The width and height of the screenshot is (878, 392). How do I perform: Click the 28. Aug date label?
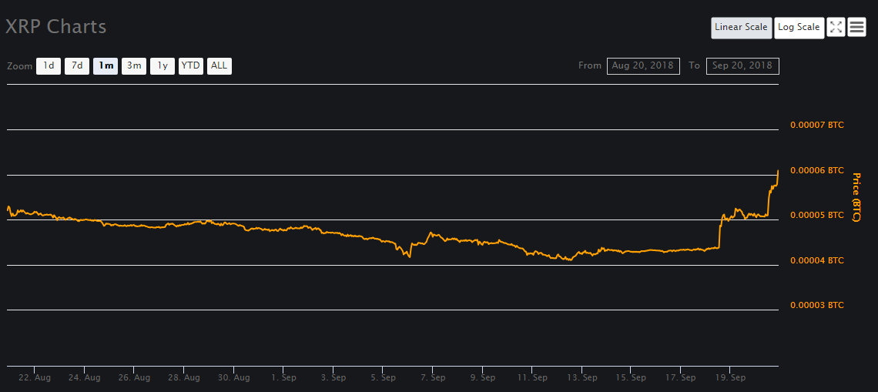pyautogui.click(x=184, y=378)
